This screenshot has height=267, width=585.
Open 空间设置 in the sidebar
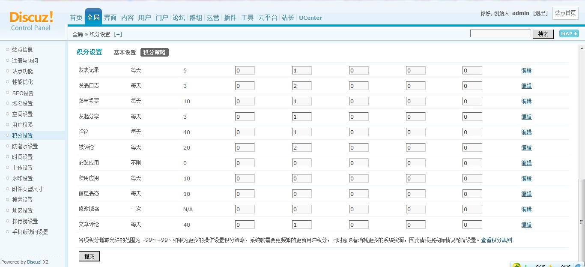pos(22,114)
